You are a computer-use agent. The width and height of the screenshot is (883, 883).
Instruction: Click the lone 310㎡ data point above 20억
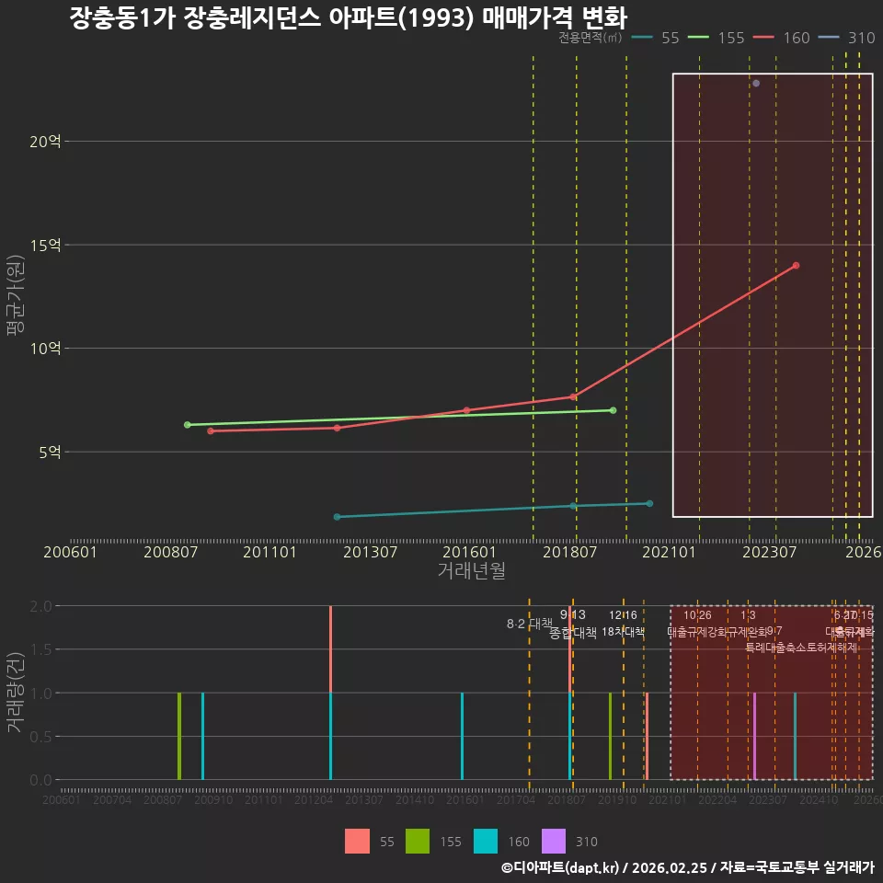(756, 84)
